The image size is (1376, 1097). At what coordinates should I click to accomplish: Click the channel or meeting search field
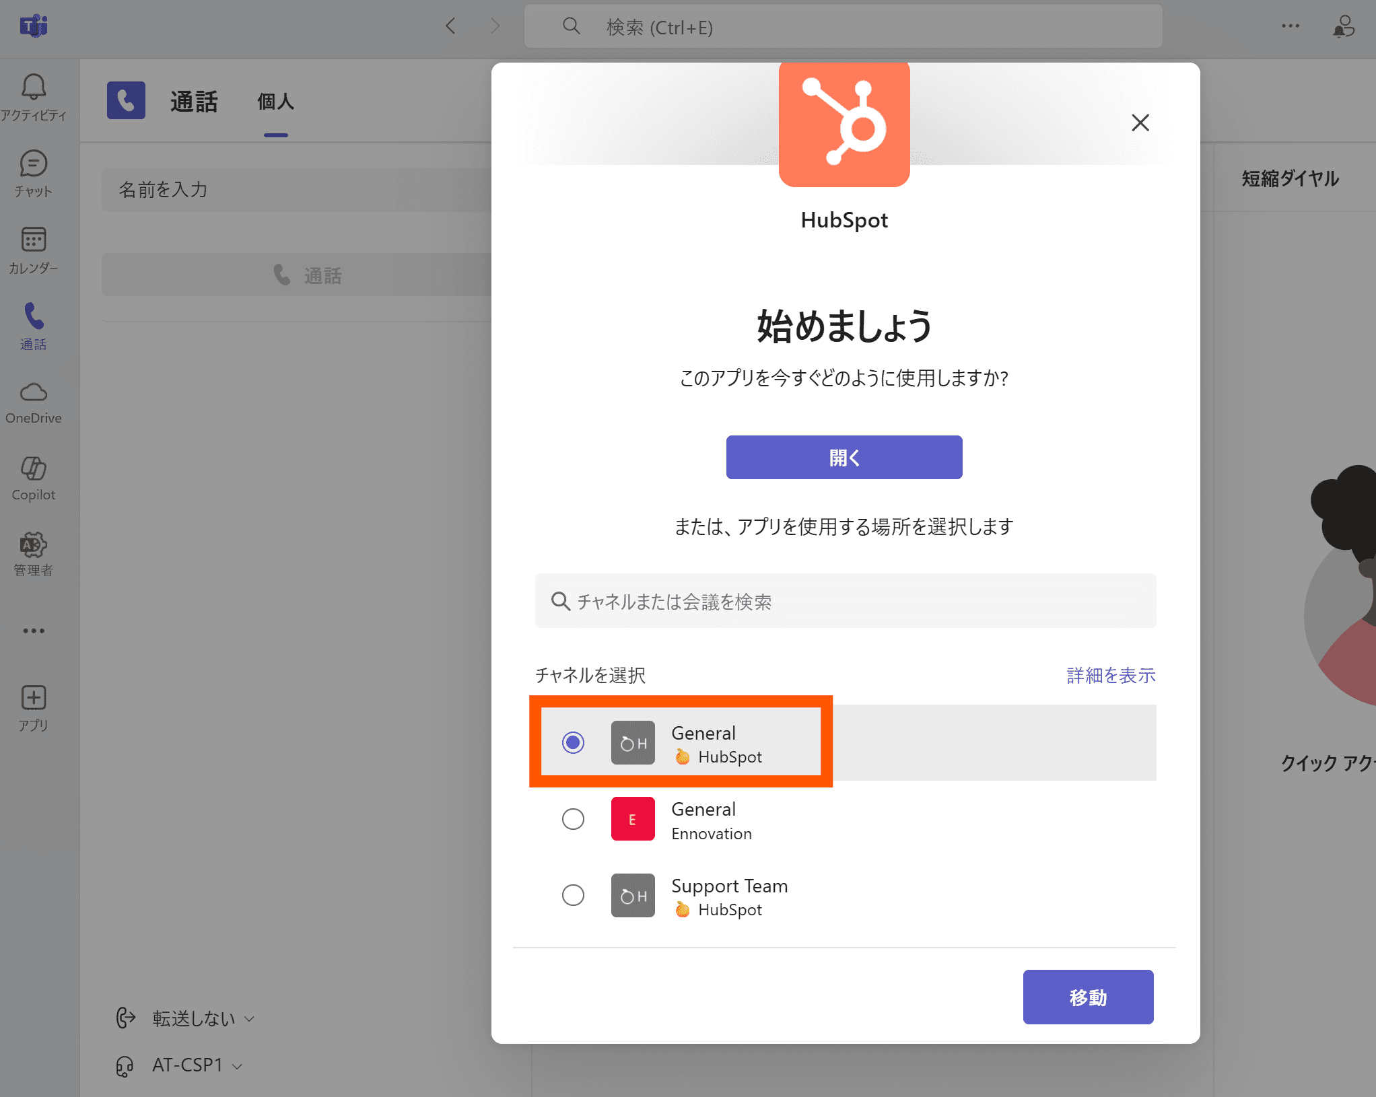click(845, 601)
